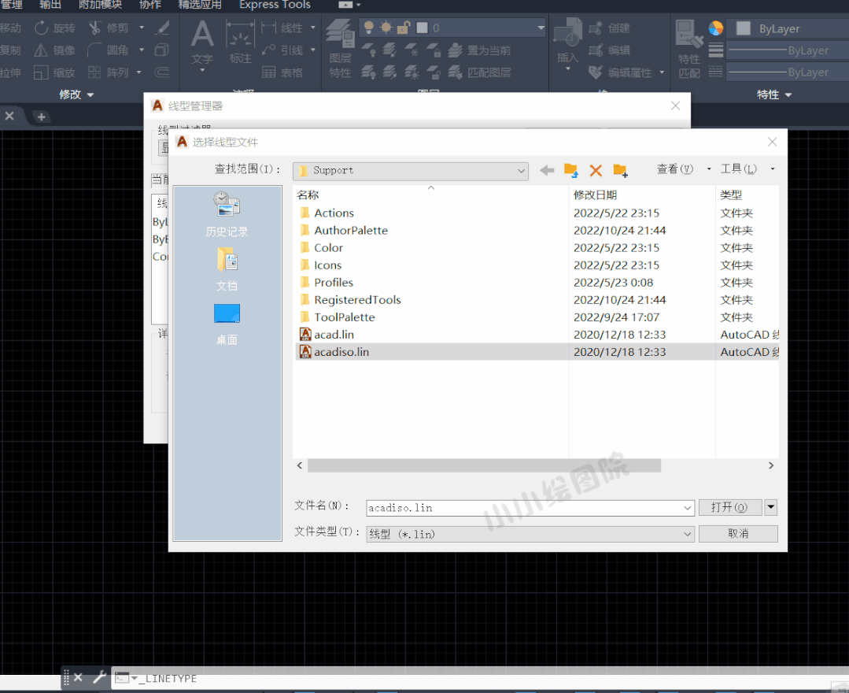The height and width of the screenshot is (693, 849).
Task: Click Match Properties (特性匹配) icon
Action: click(689, 49)
